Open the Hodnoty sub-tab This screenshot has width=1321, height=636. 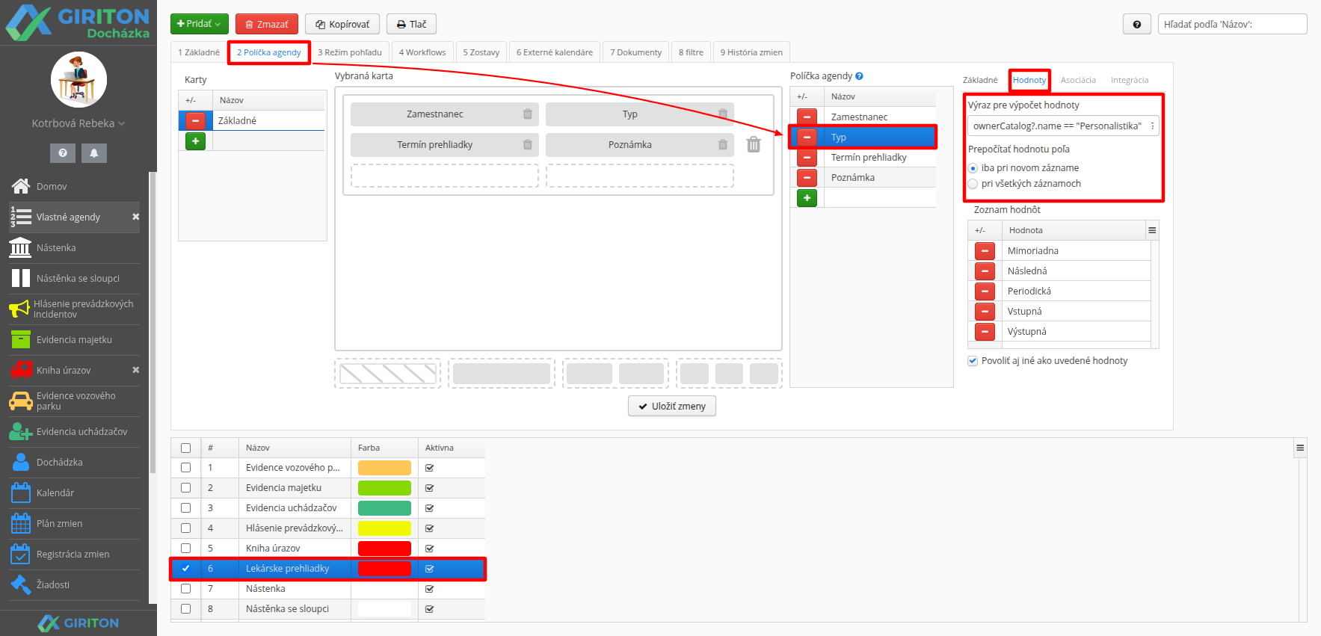pyautogui.click(x=1029, y=80)
